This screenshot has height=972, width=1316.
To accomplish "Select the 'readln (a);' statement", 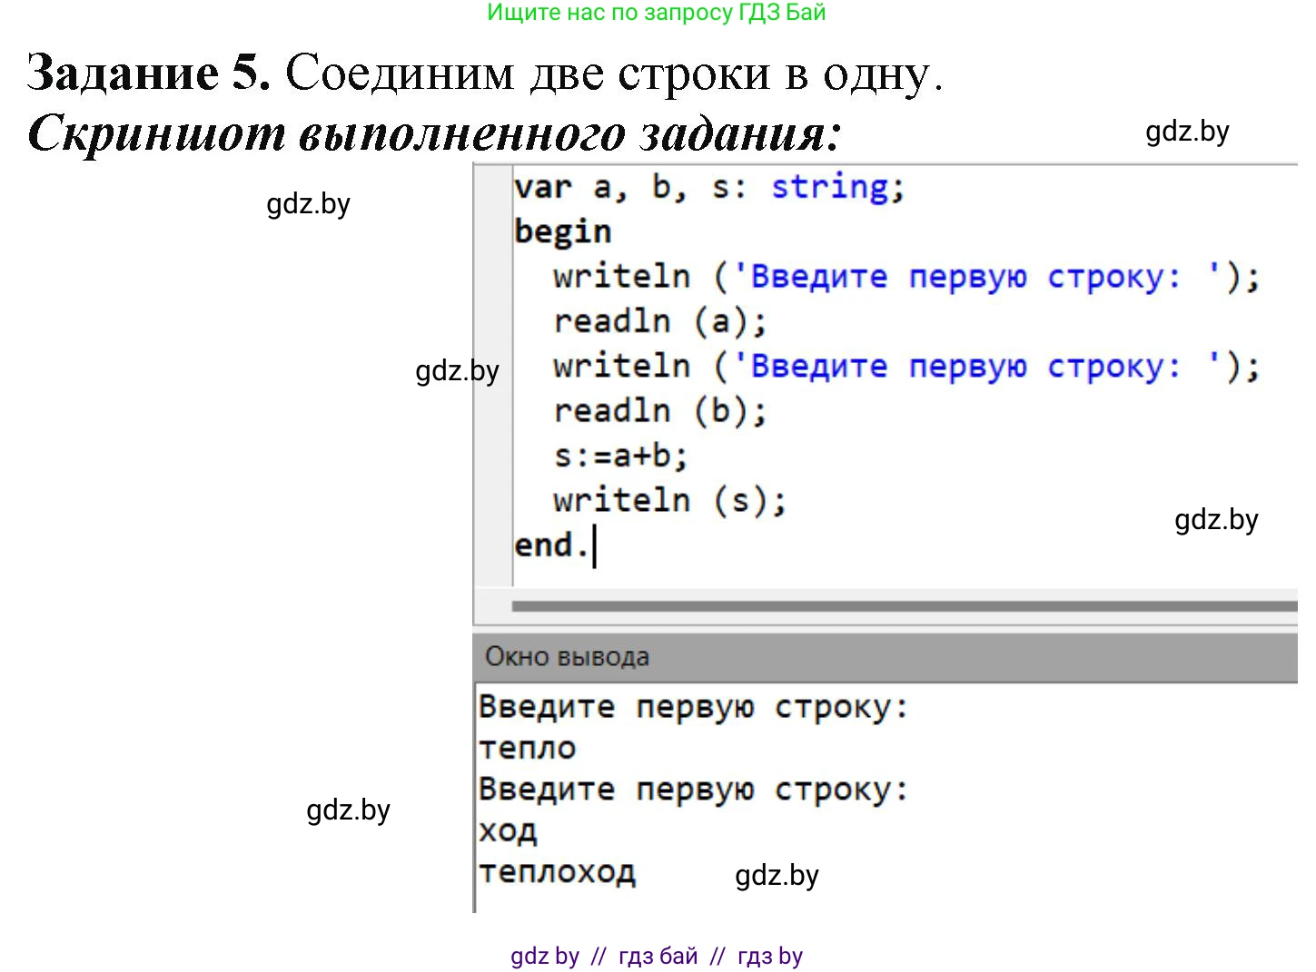I will [x=658, y=320].
